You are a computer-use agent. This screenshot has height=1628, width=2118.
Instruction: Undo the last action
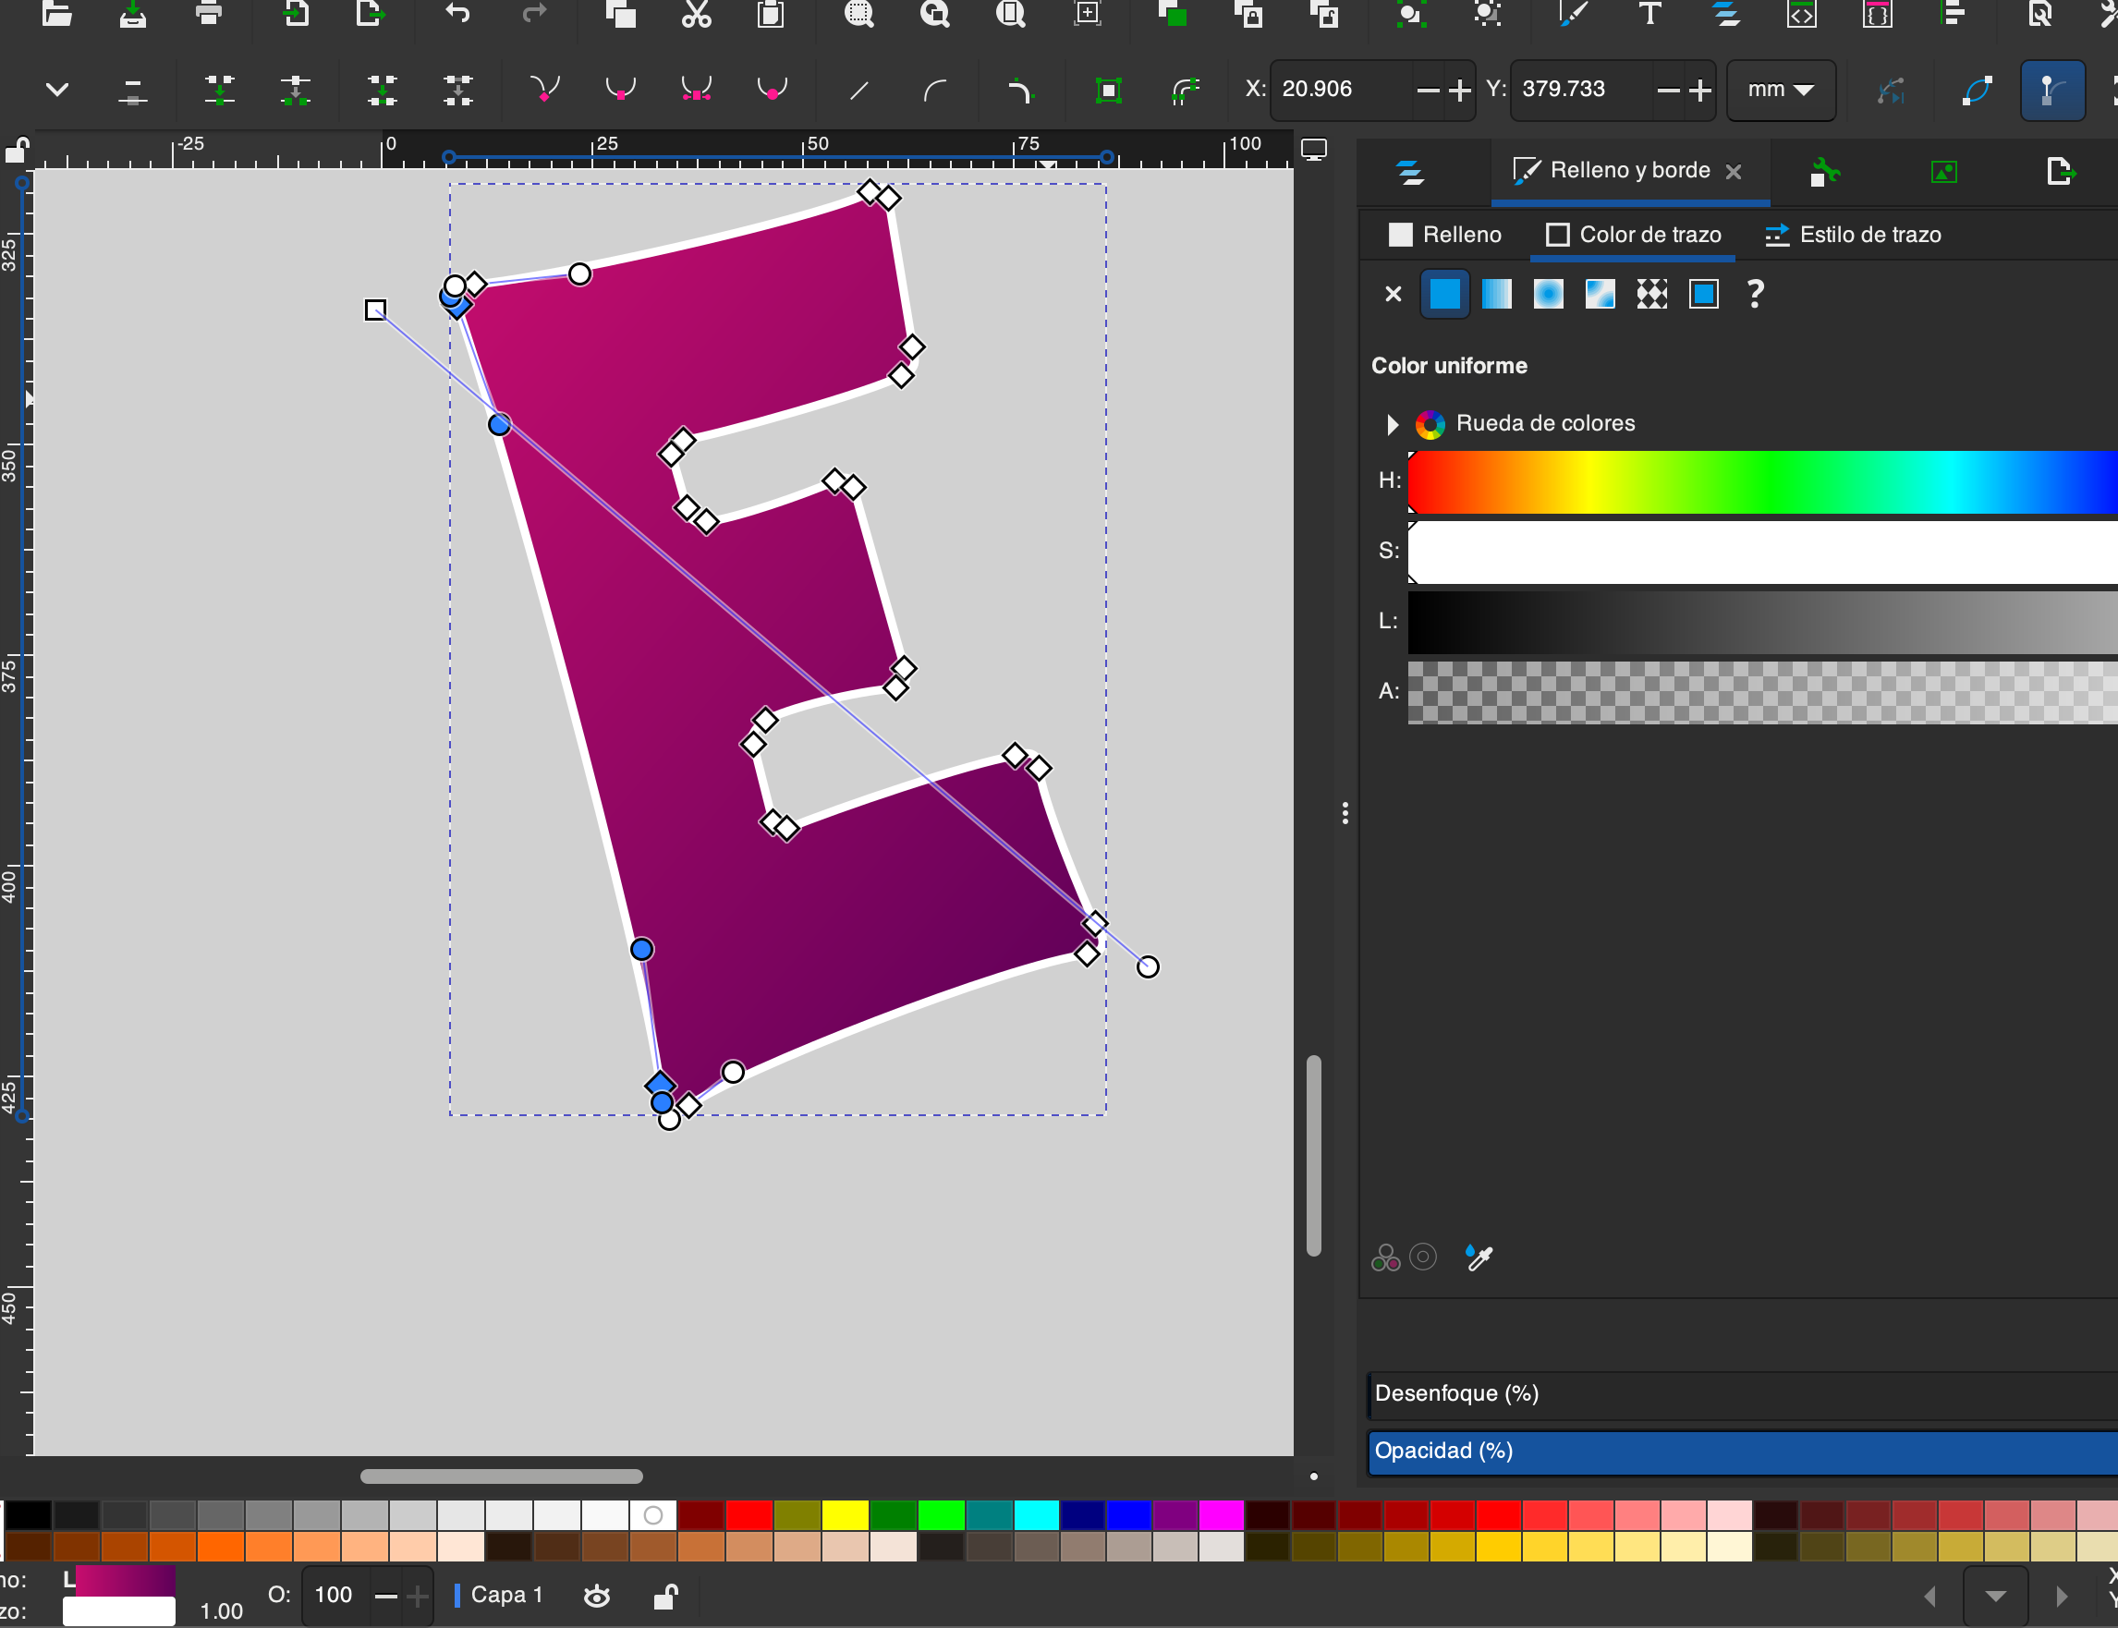pyautogui.click(x=457, y=14)
